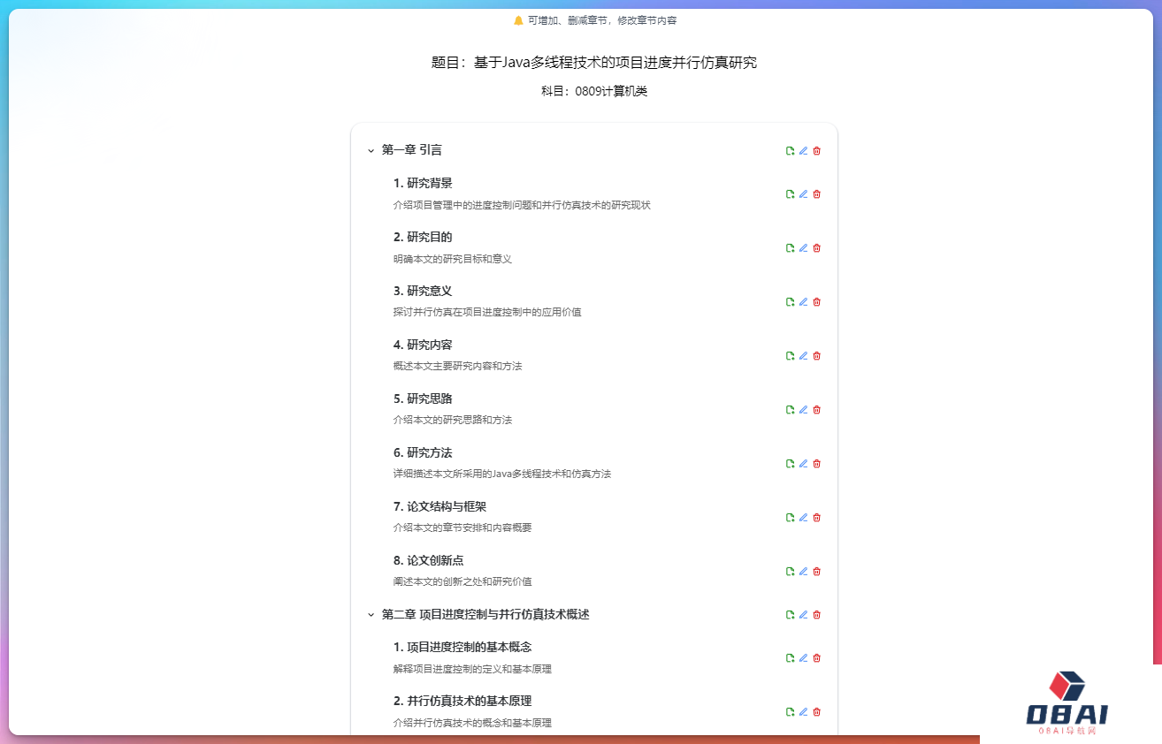The height and width of the screenshot is (744, 1162).
Task: Click the 3. 研究意义 title
Action: click(423, 291)
